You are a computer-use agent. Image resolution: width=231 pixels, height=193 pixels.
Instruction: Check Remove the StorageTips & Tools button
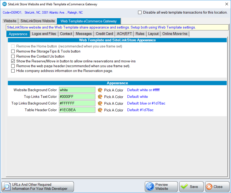coord(13,51)
